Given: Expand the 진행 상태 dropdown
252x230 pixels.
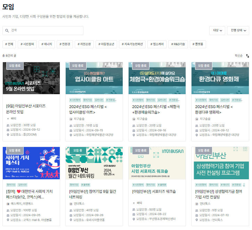Looking at the screenshot, I should point(238,31).
